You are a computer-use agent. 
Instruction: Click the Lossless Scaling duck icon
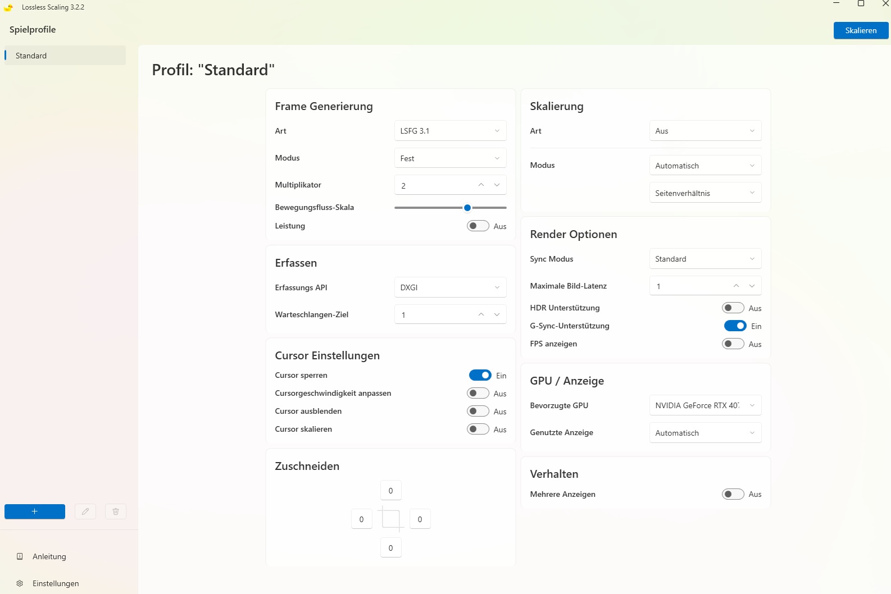pyautogui.click(x=8, y=7)
